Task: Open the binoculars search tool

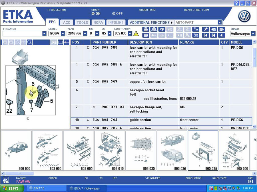Action: 162,29
